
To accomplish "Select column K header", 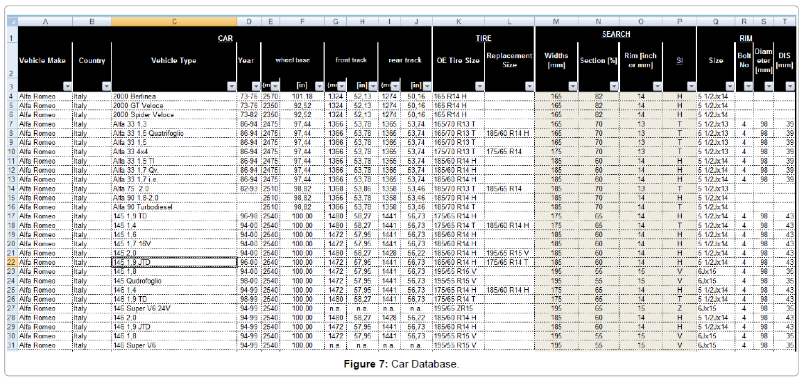I will pyautogui.click(x=459, y=21).
